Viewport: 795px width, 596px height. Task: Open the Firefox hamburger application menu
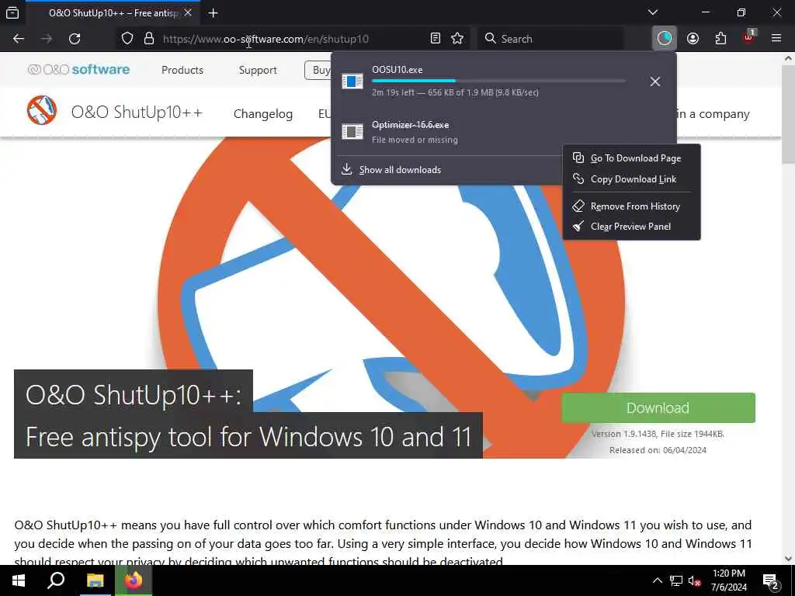point(776,38)
